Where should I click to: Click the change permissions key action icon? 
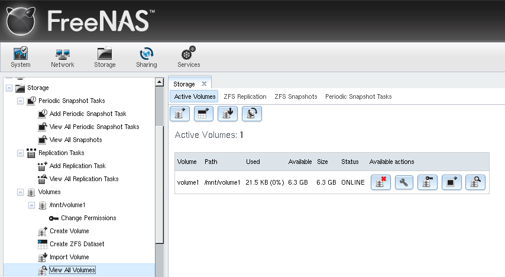[428, 182]
